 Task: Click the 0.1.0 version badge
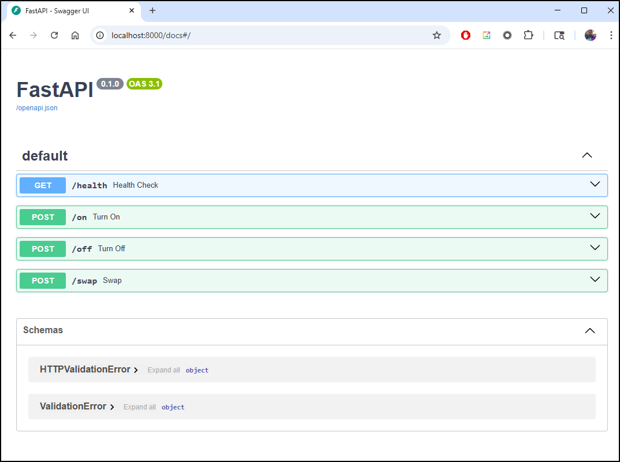tap(110, 84)
